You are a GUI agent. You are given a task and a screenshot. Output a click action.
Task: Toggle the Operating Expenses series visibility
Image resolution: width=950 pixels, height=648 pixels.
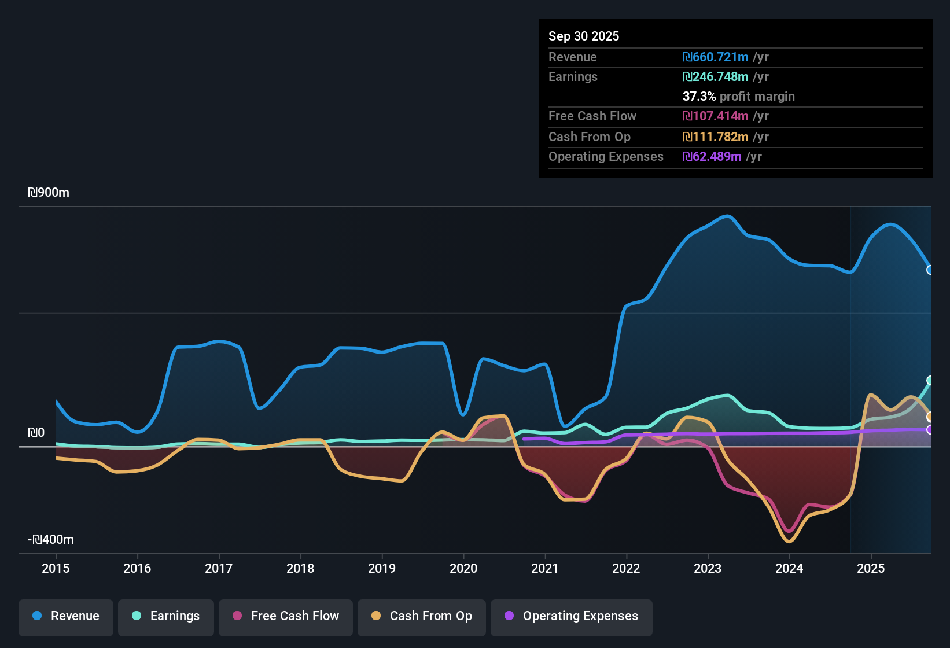tap(571, 616)
